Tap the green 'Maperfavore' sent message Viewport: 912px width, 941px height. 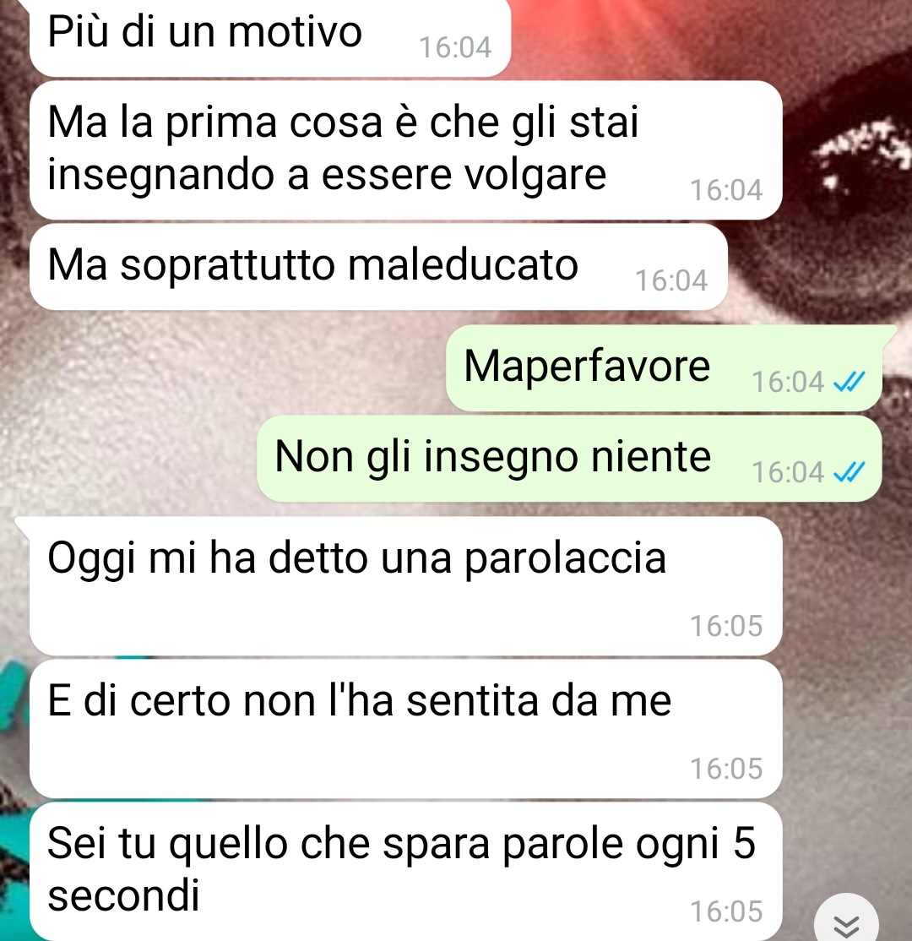click(x=665, y=368)
